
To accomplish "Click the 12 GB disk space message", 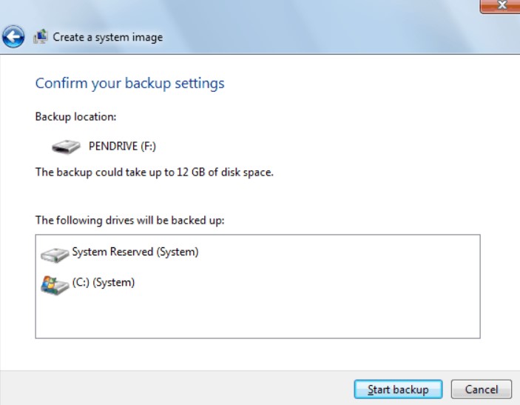I will click(154, 173).
